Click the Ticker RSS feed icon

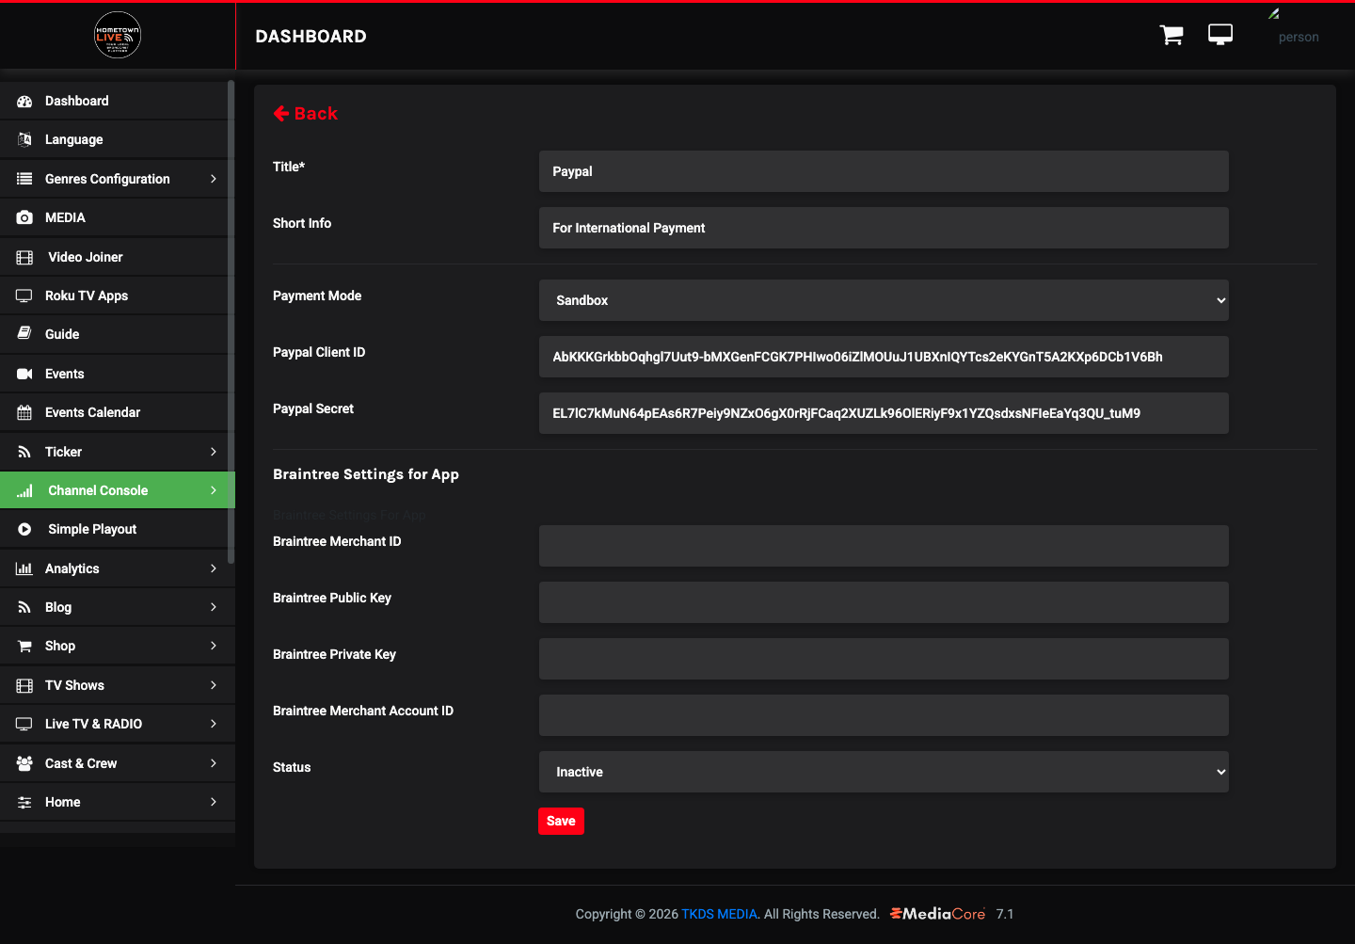coord(24,452)
